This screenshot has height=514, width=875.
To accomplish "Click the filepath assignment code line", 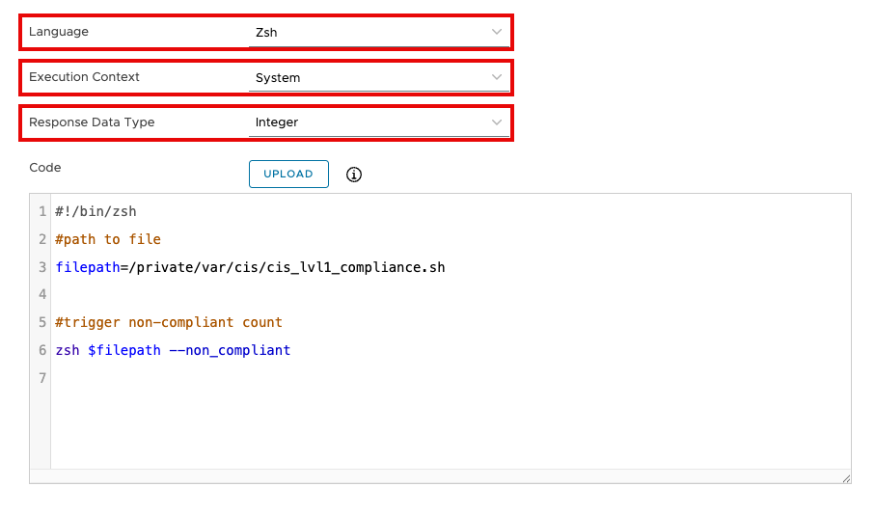I will tap(250, 267).
